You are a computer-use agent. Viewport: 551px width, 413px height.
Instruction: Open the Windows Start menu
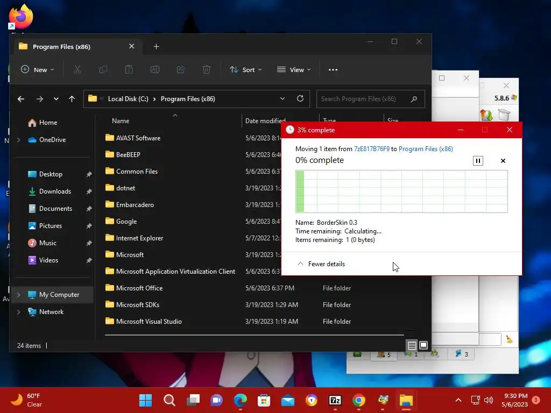pyautogui.click(x=145, y=400)
